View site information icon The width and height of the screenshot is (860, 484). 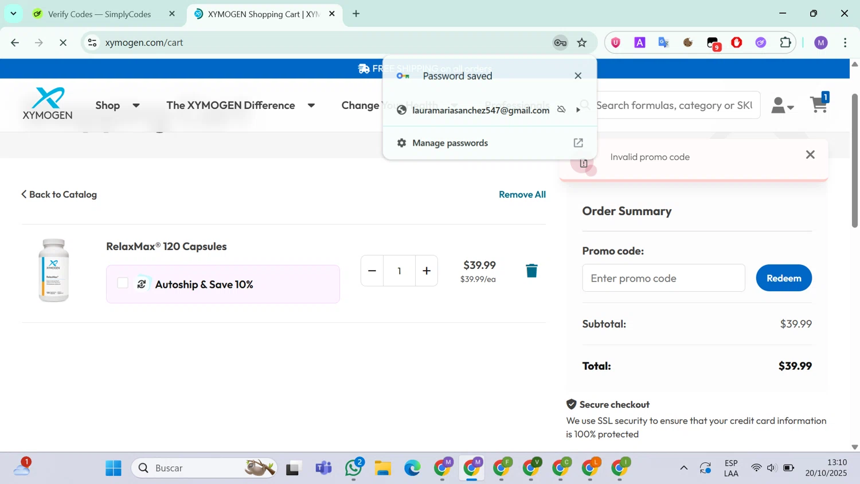click(92, 42)
